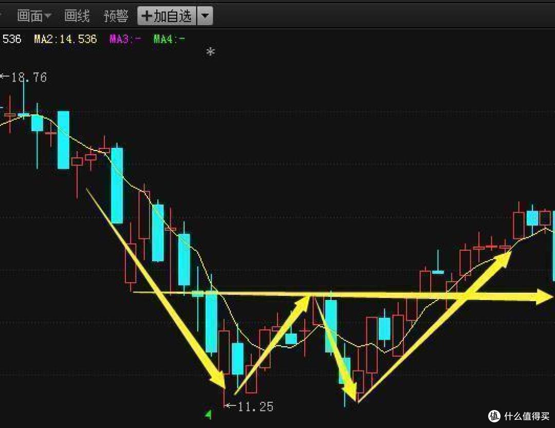
Task: Click the small green marker near 11.25
Action: click(x=209, y=414)
